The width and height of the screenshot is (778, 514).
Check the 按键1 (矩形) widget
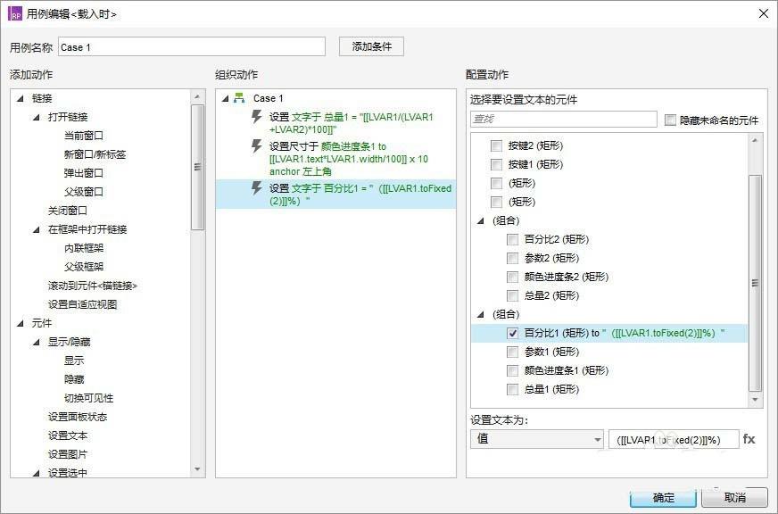496,162
